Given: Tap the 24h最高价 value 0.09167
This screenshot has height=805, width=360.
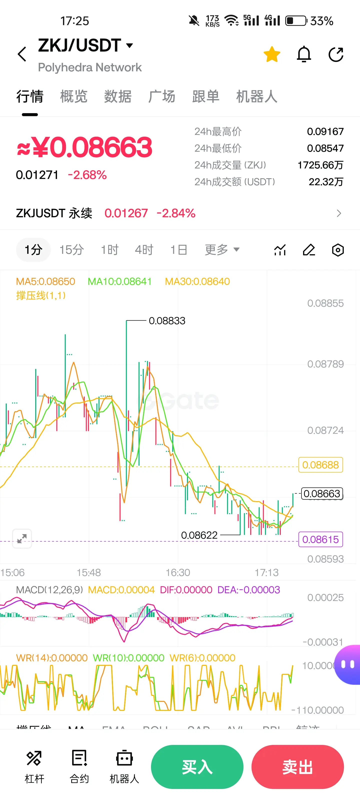Looking at the screenshot, I should click(x=325, y=132).
